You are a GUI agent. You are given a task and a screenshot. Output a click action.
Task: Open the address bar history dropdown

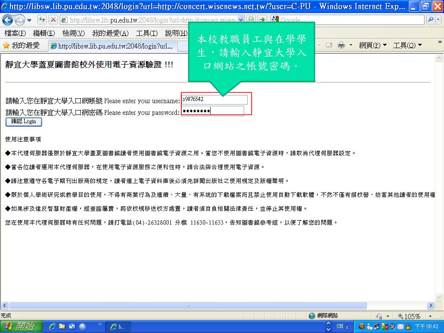[241, 20]
